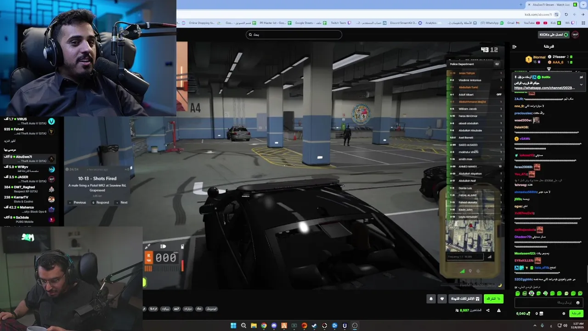Show hidden system tray icons chevron
This screenshot has width=588, height=331.
click(535, 325)
